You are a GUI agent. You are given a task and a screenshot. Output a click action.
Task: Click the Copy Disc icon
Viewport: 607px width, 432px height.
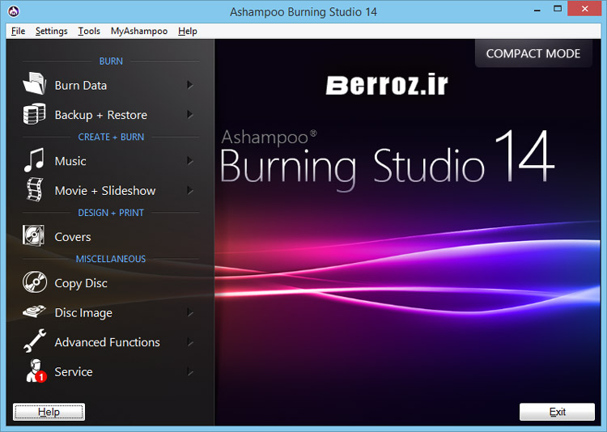pyautogui.click(x=35, y=283)
